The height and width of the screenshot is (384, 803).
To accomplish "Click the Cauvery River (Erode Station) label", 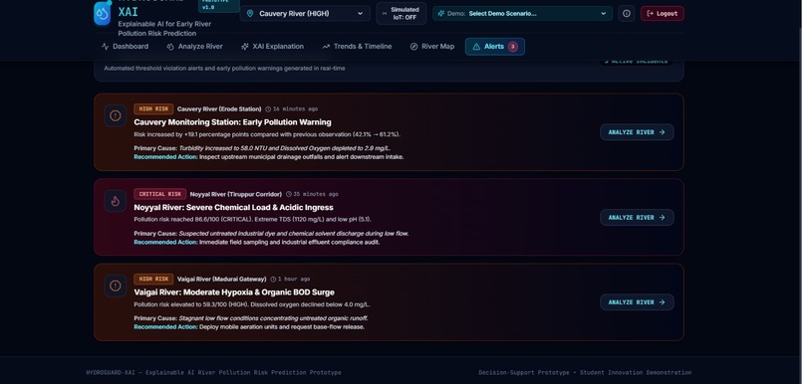I will 219,108.
